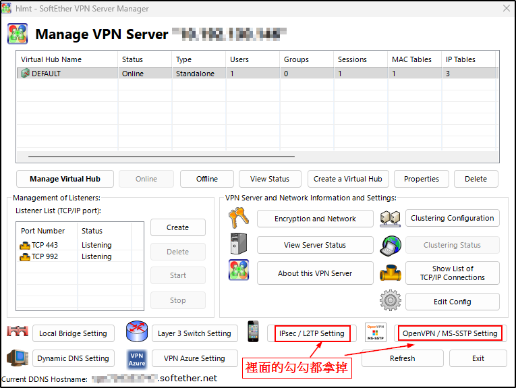Image resolution: width=516 pixels, height=388 pixels.
Task: Click the server tower icon beside View Server Status
Action: (x=239, y=244)
